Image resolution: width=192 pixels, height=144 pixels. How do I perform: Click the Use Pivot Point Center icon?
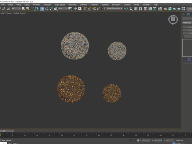[x=70, y=9]
